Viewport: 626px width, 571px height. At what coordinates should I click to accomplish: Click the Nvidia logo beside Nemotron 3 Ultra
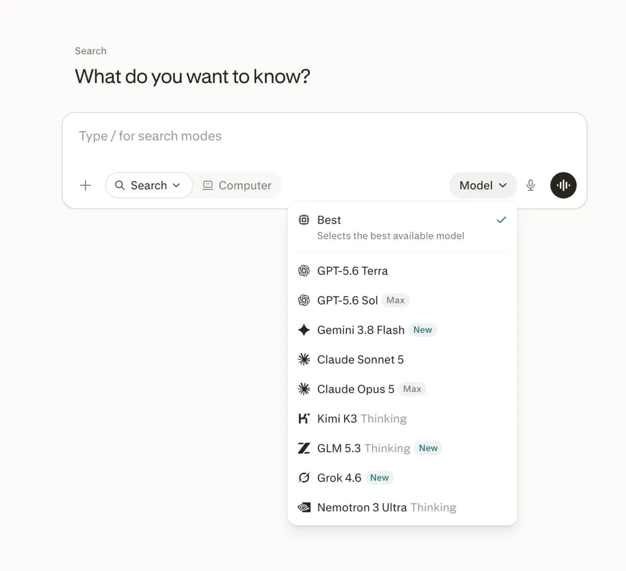[304, 507]
